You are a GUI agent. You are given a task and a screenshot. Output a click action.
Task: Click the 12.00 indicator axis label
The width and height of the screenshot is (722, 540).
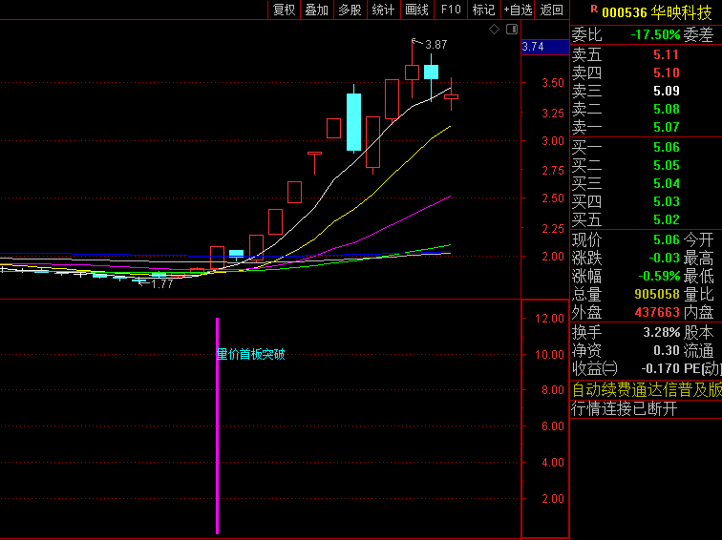tap(549, 319)
